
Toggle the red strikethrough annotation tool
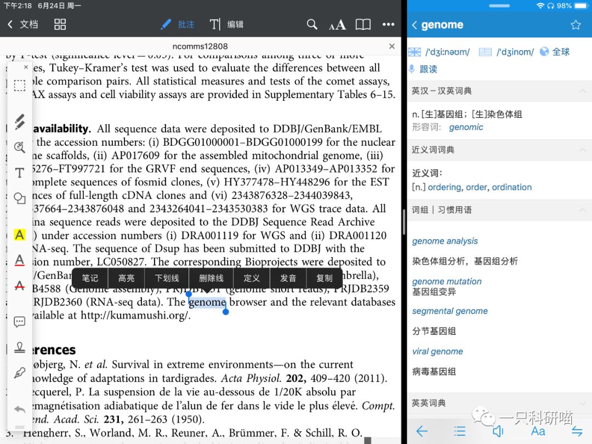tap(19, 286)
